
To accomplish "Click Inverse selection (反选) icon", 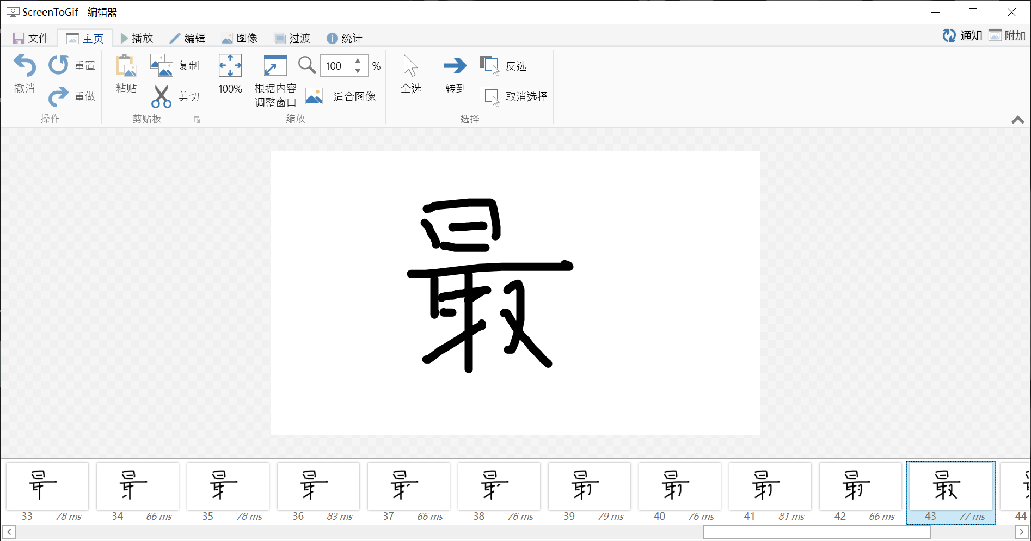I will [489, 65].
